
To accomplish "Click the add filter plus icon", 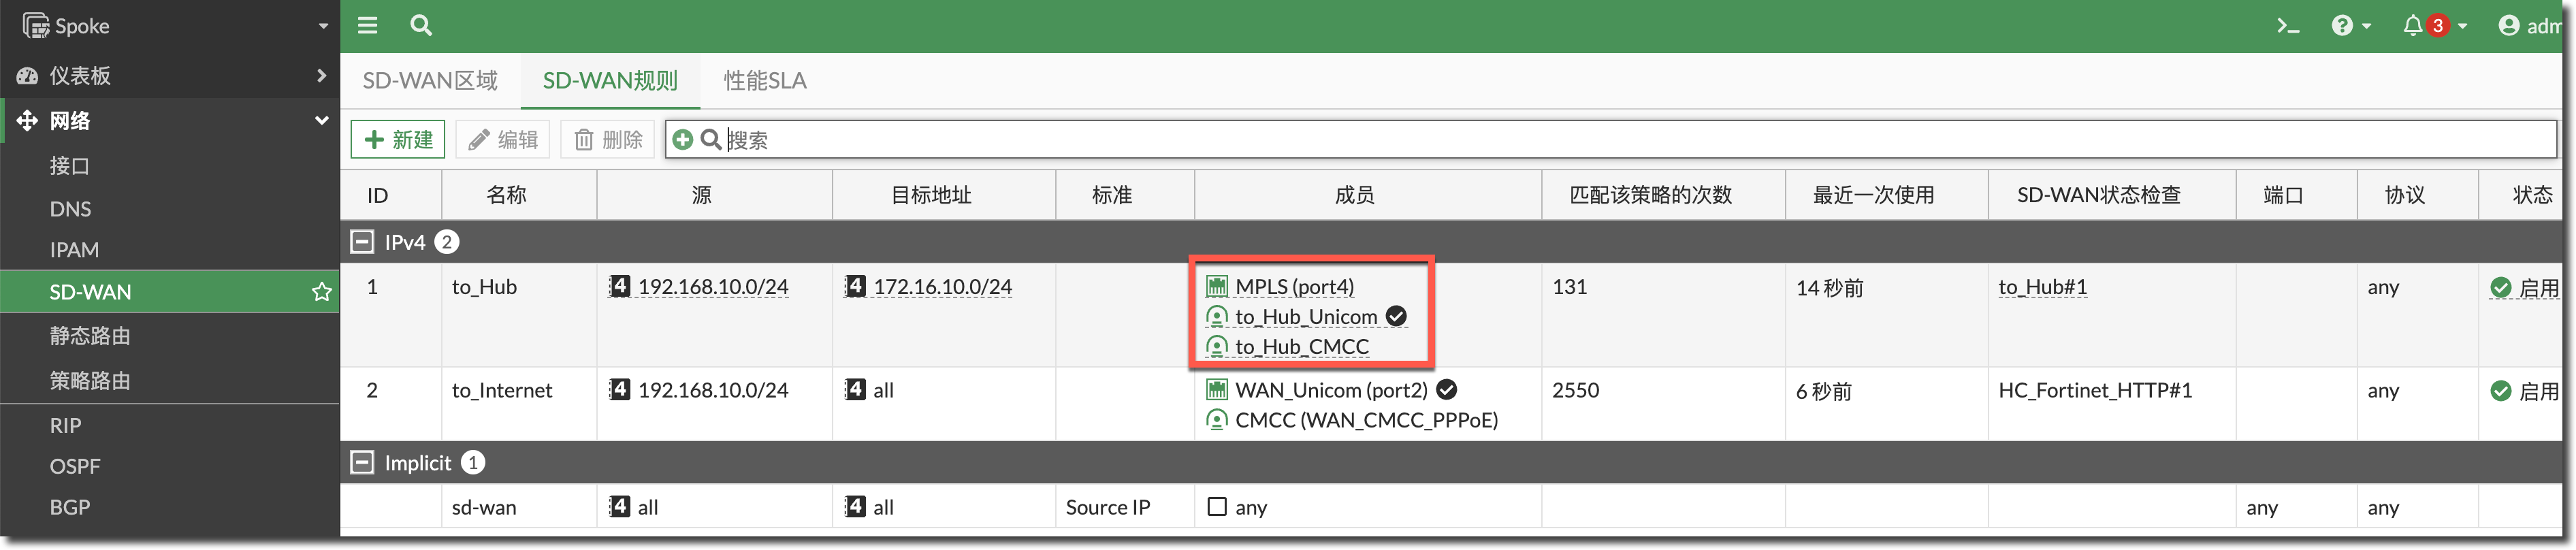I will pos(682,140).
